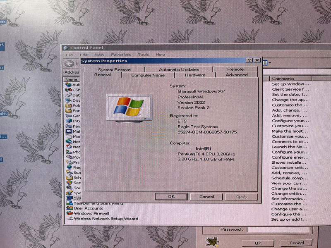Click Cancel in System Properties dialog
The height and width of the screenshot is (248, 331).
click(206, 197)
